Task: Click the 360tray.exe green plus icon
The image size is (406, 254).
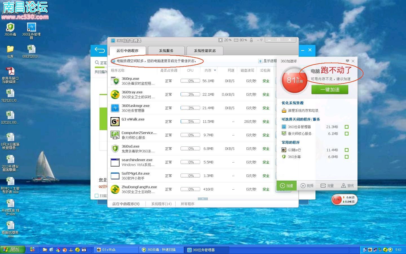Action: 115,95
